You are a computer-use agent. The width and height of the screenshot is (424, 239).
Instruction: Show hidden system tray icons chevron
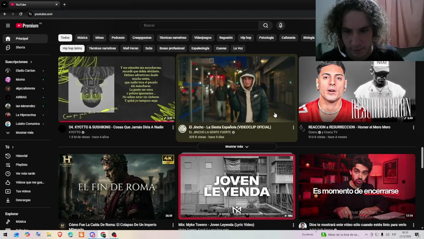pos(366,235)
